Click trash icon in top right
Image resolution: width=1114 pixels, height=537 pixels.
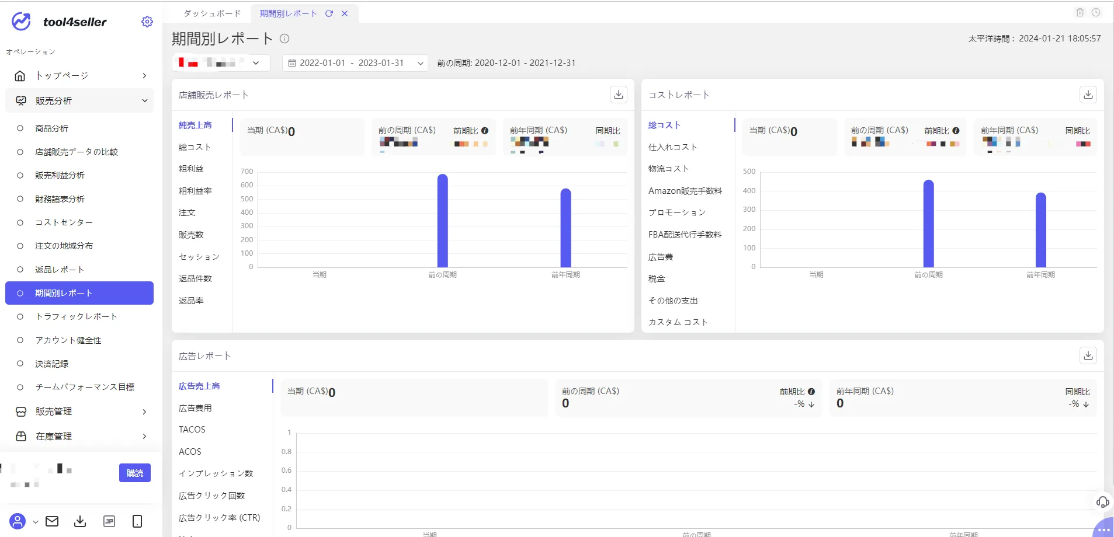(1080, 12)
